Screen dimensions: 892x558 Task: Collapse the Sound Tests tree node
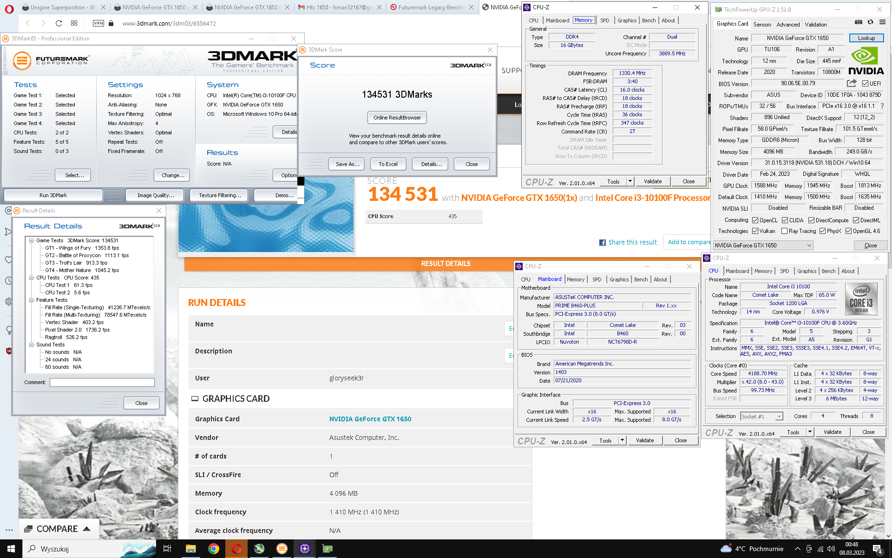pos(32,345)
